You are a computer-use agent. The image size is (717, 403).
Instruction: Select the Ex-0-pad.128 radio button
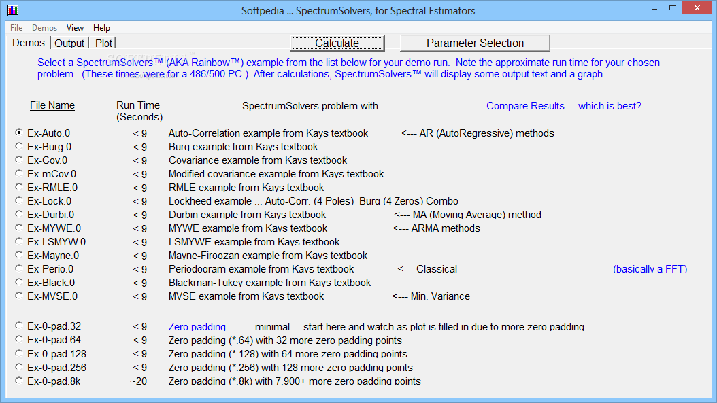point(19,353)
